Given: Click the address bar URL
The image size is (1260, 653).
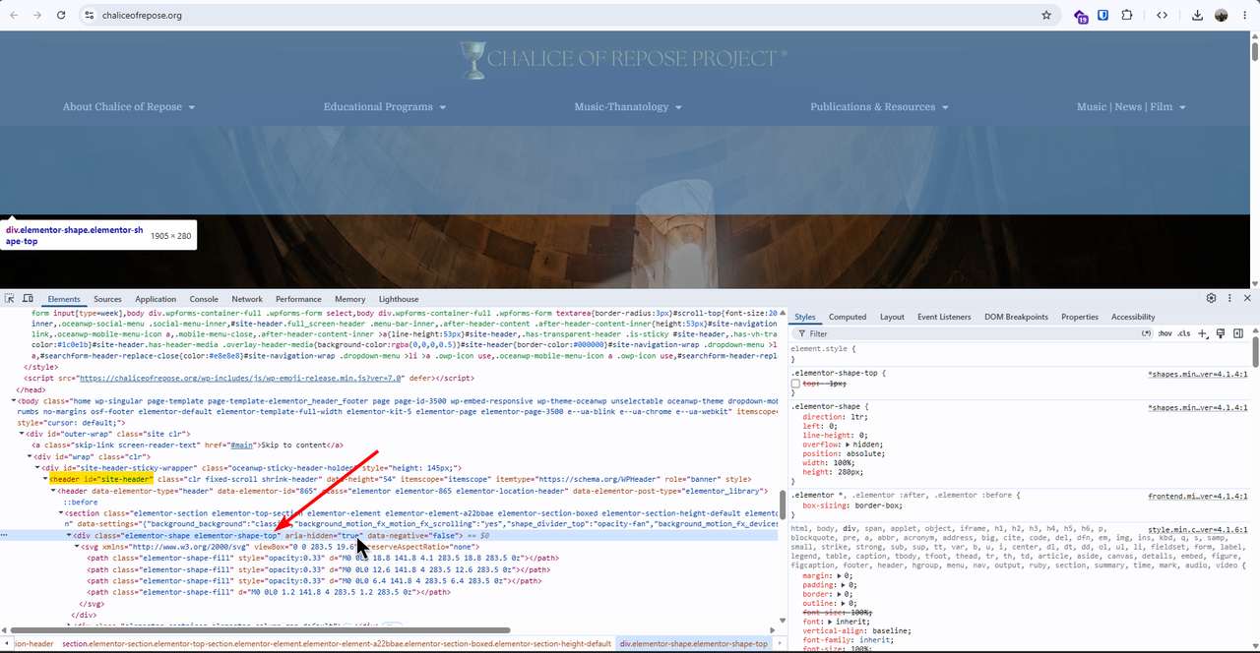Looking at the screenshot, I should click(142, 16).
